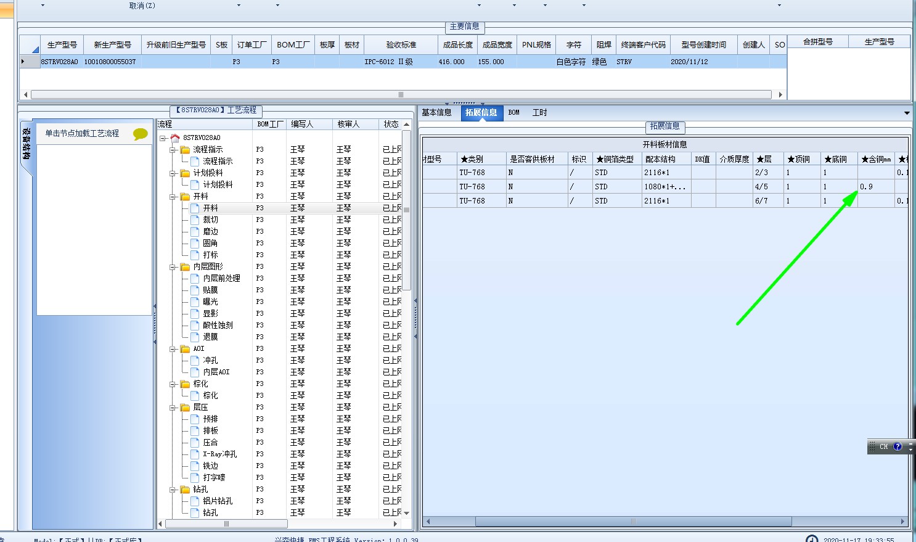
Task: Collapse the 开料 folder node
Action: click(173, 196)
